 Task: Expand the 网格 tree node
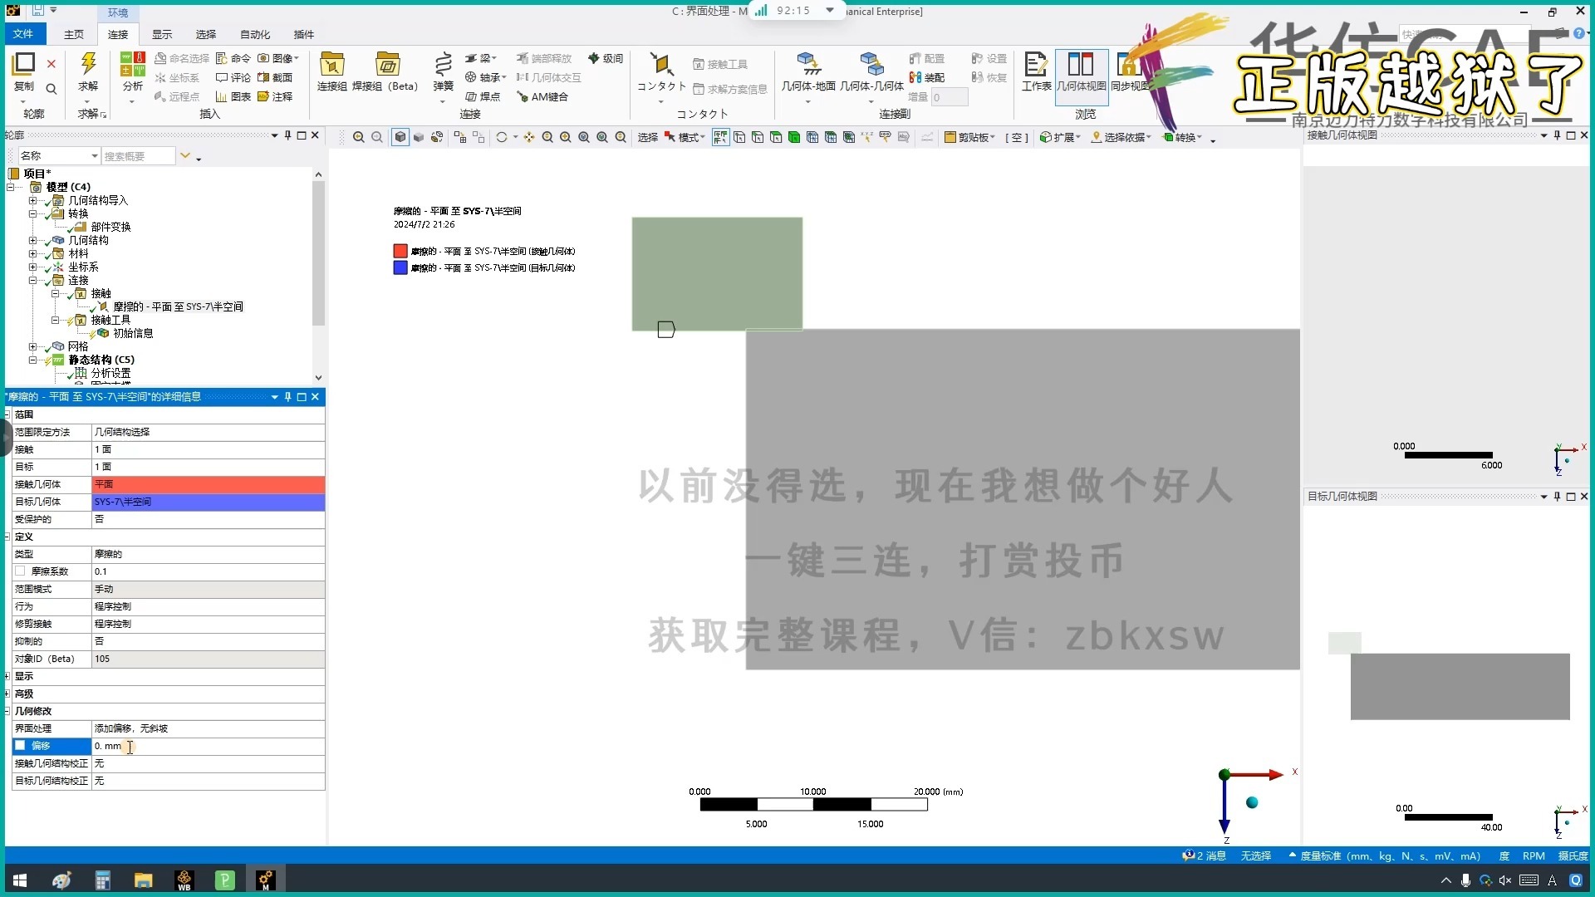pyautogui.click(x=32, y=346)
